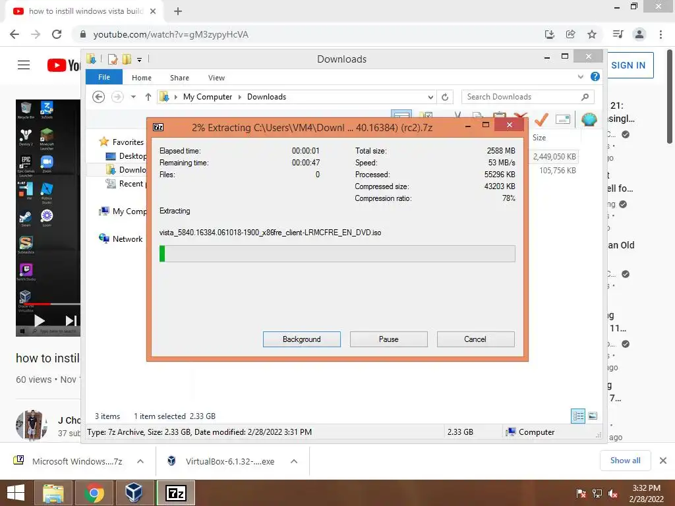Image resolution: width=675 pixels, height=506 pixels.
Task: Switch to large icons view in status bar
Action: (593, 416)
